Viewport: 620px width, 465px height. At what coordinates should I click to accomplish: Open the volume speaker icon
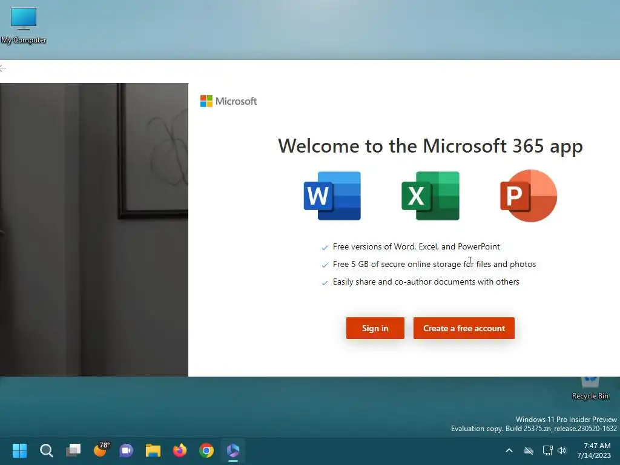[x=562, y=450]
